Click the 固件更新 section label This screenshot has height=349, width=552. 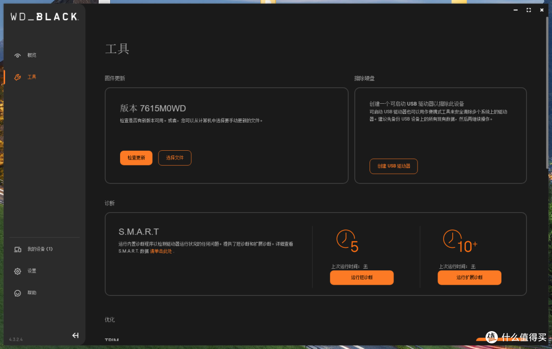[x=115, y=78]
